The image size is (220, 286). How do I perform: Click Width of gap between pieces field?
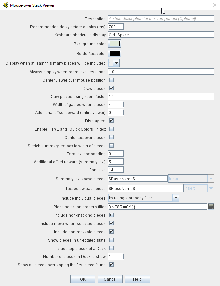click(116, 104)
